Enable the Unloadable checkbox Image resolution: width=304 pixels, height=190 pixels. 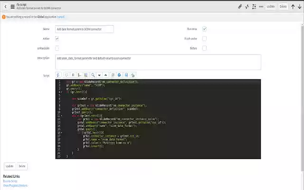coord(57,48)
